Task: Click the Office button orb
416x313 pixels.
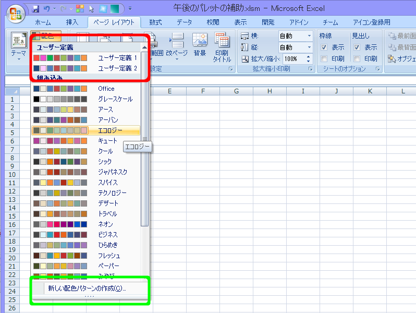Action: [16, 13]
